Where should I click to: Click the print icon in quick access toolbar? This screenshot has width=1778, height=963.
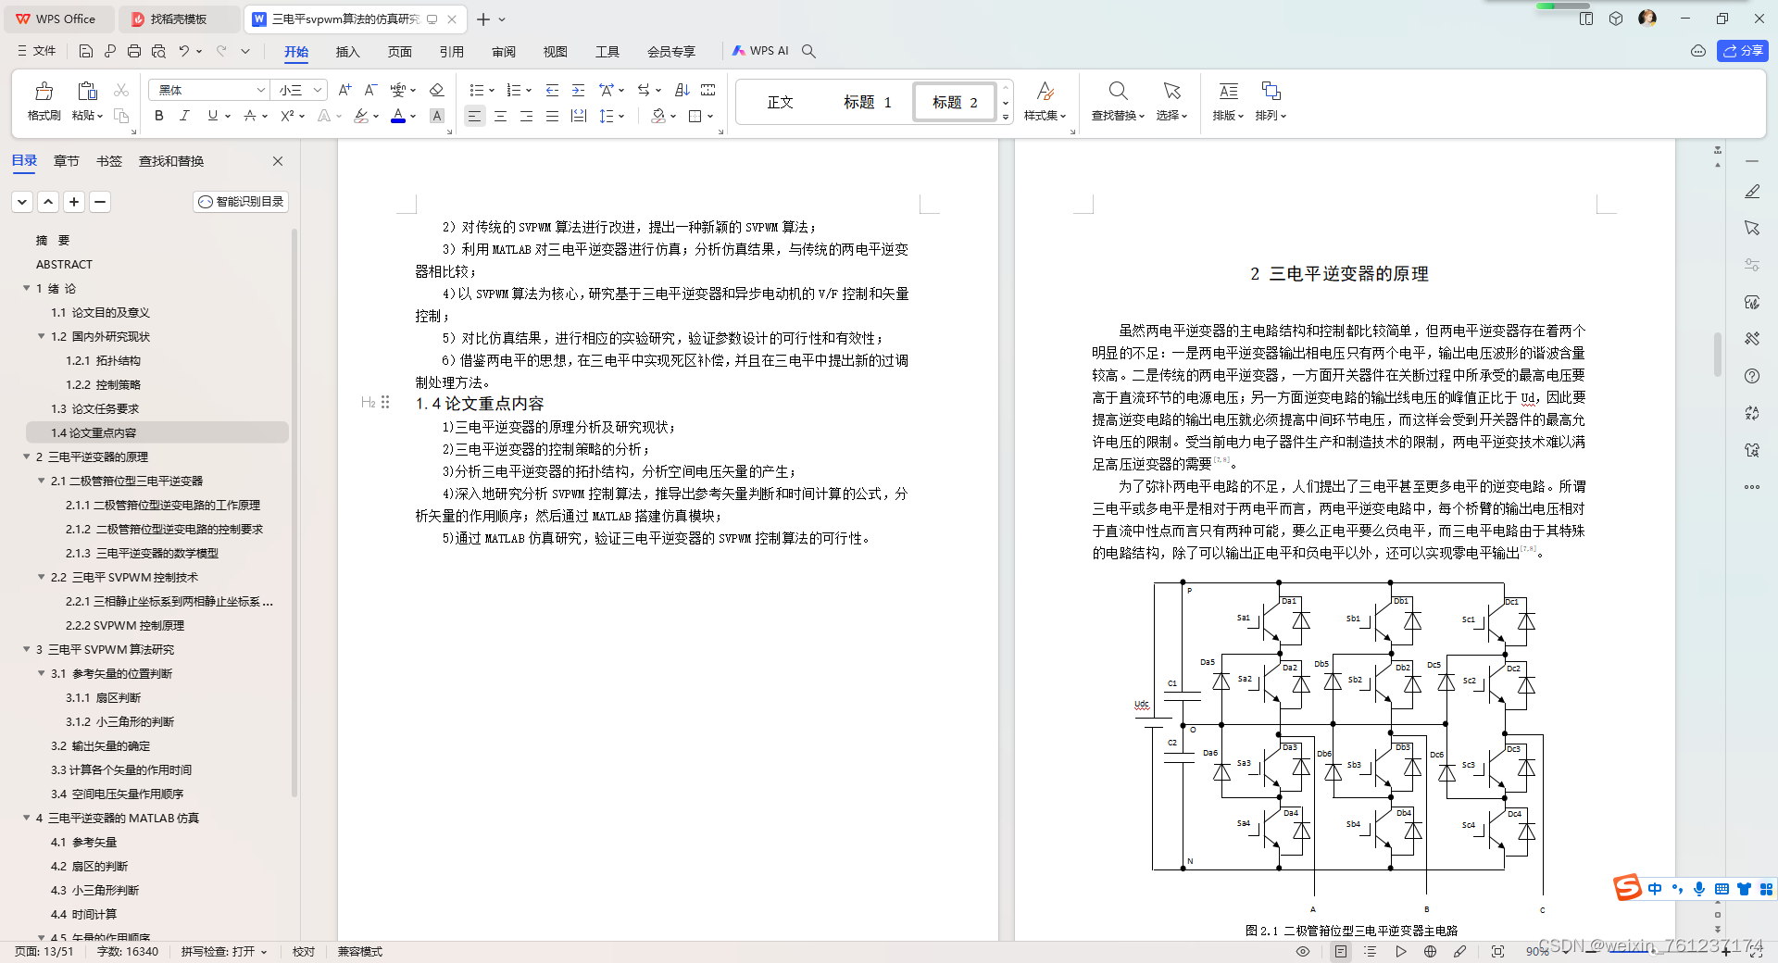[134, 51]
